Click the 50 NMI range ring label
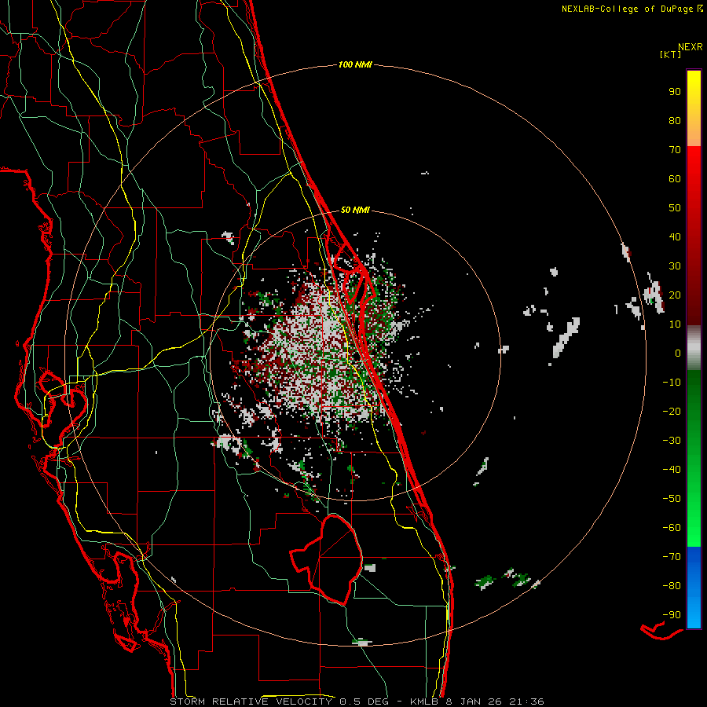 coord(355,210)
